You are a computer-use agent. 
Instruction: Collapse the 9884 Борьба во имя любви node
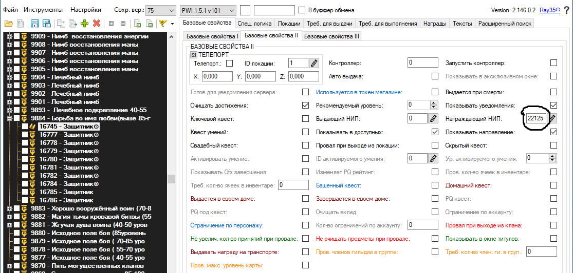click(9, 118)
